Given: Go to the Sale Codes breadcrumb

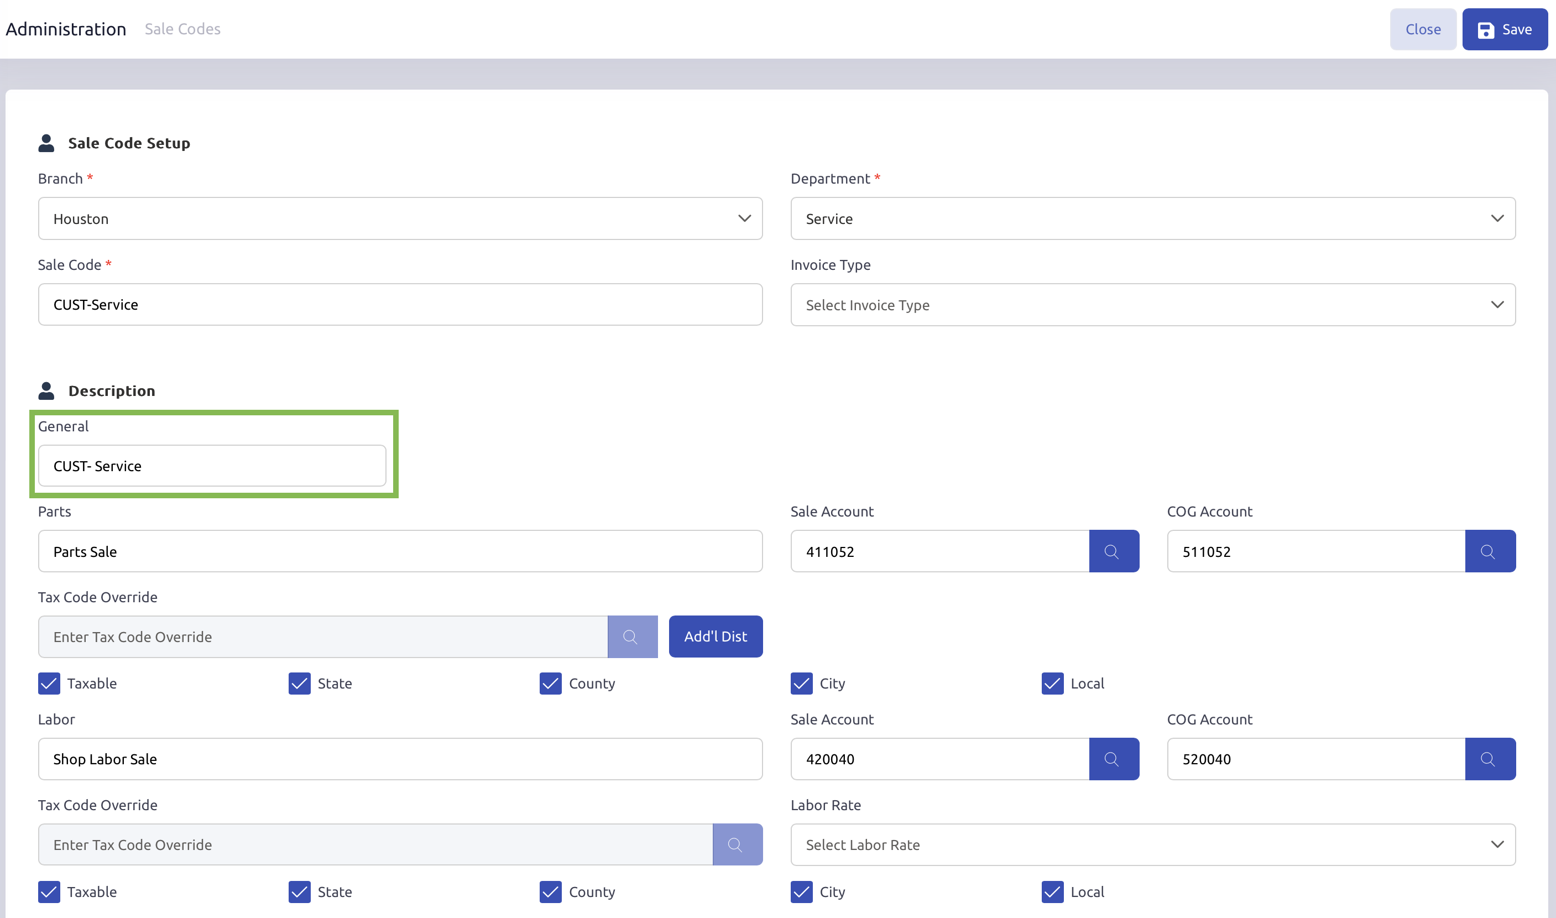Looking at the screenshot, I should point(182,29).
